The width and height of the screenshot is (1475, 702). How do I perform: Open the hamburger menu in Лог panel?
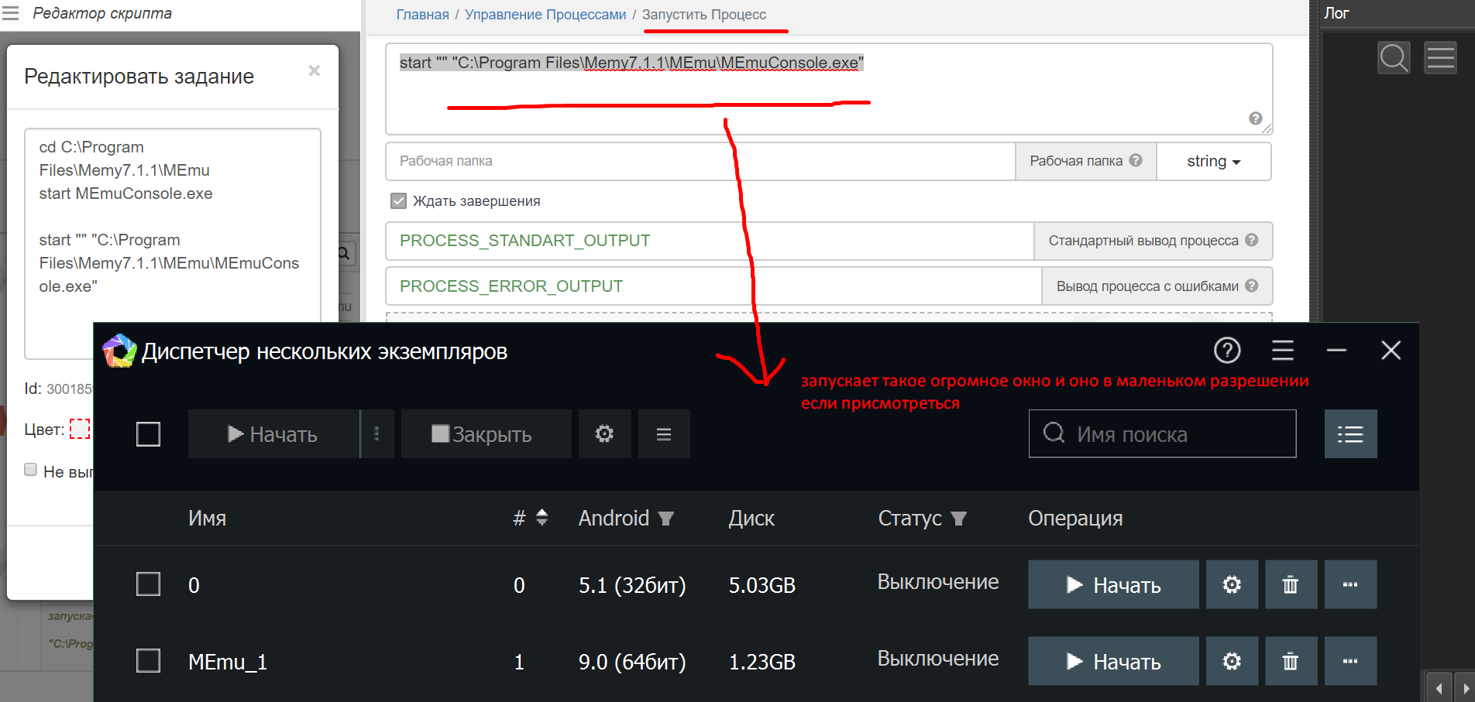[x=1440, y=58]
